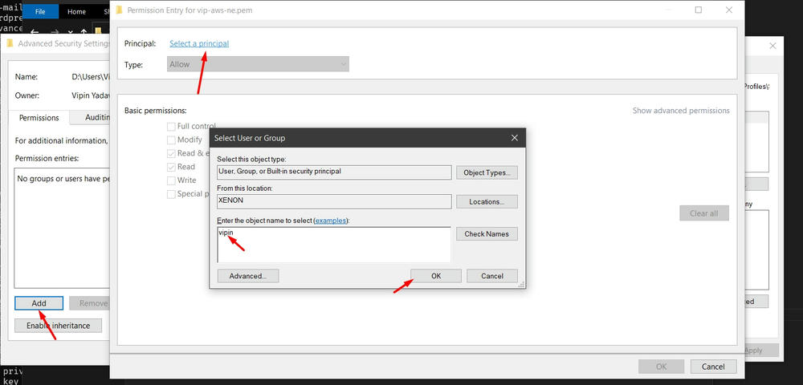Click the folder icon in Advanced Security Settings title

10,43
